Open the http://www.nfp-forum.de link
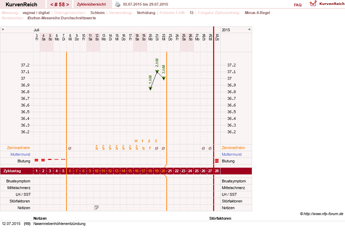Screen dimensions: 345x232 click(324, 214)
